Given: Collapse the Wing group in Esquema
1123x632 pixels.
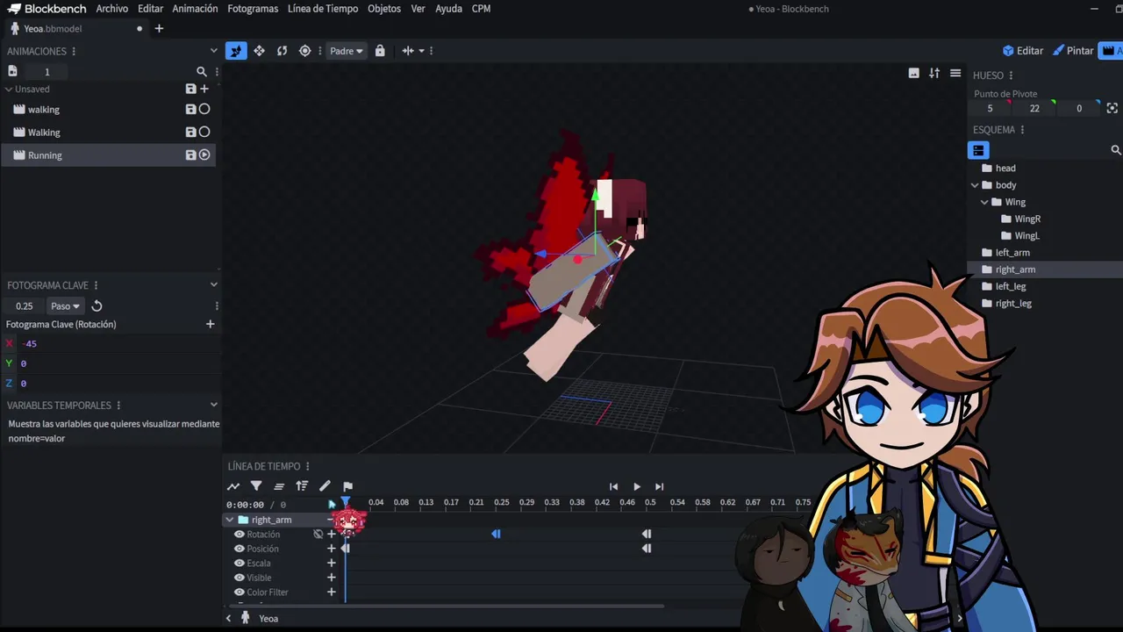Looking at the screenshot, I should click(x=984, y=202).
